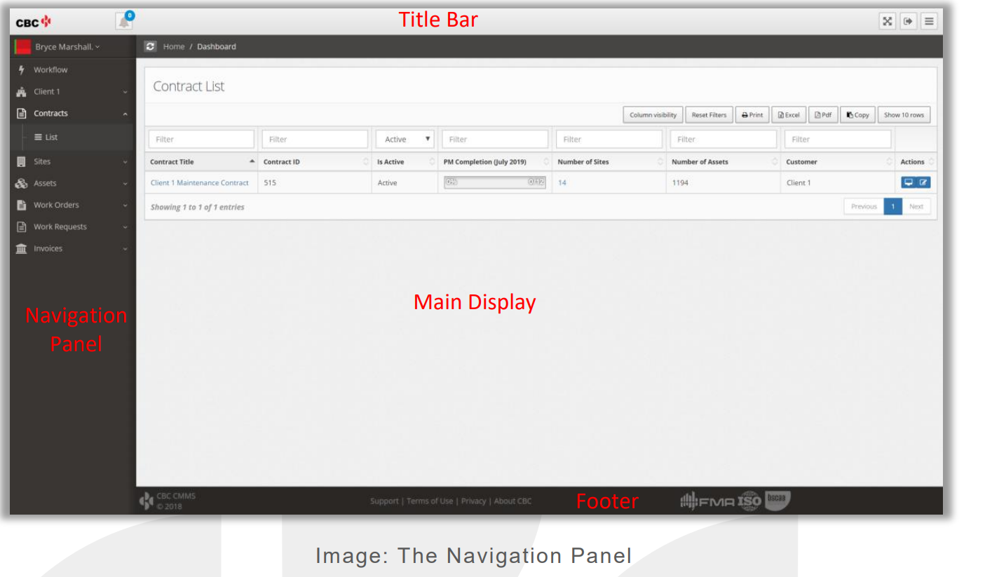Click the PM Completion progress bar

pyautogui.click(x=495, y=182)
